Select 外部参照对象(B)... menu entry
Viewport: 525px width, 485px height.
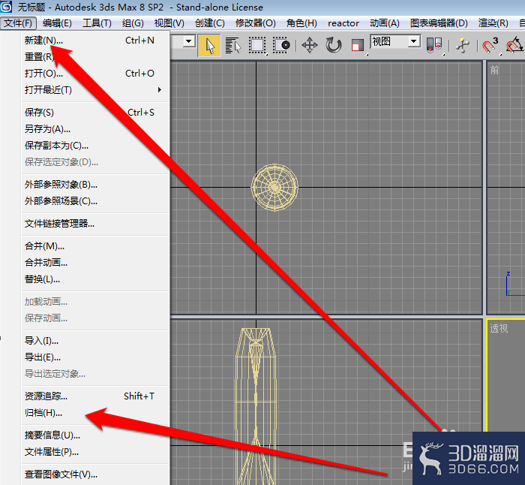pos(95,185)
